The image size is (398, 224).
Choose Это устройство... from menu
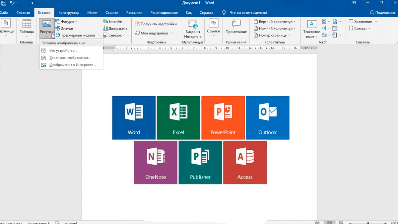click(71, 50)
